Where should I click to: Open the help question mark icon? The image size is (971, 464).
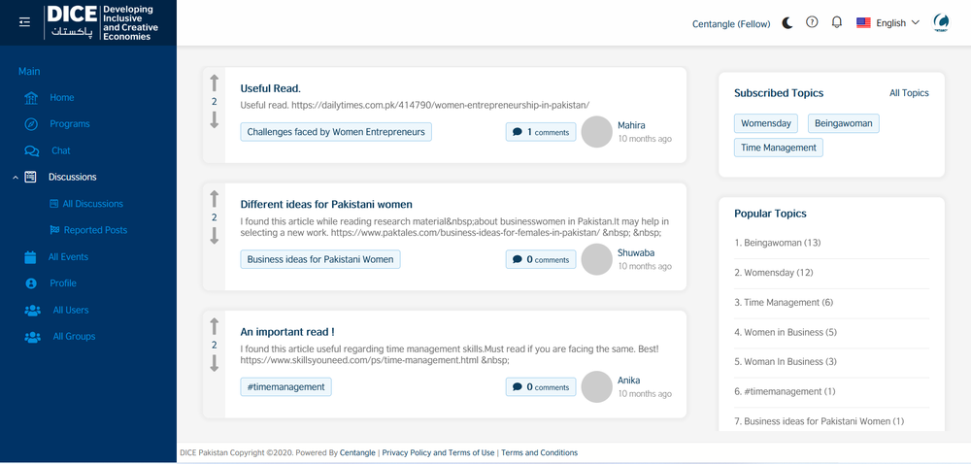pos(812,22)
